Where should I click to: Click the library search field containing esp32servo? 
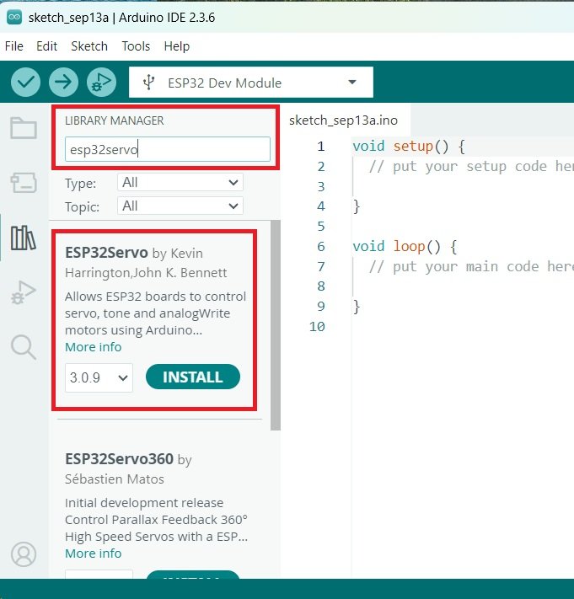168,149
